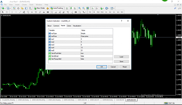Open the SendPushAlert 'true' value list
182x105 pixels.
coord(97,53)
